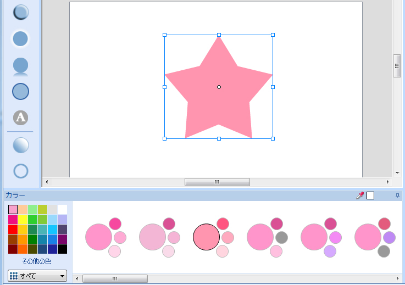Screen dimensions: 405x285
Task: Choose the black swatch in palette
Action: pyautogui.click(x=62, y=249)
